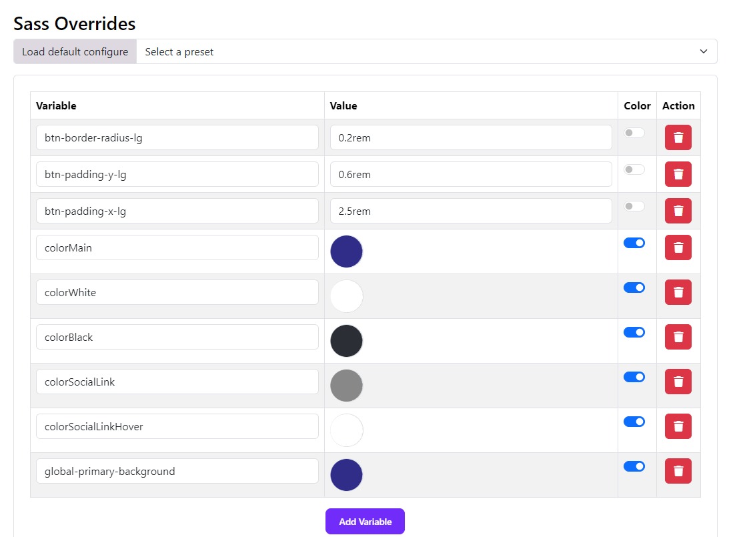Open the colorMain color swatch picker
The width and height of the screenshot is (729, 537).
coord(346,251)
